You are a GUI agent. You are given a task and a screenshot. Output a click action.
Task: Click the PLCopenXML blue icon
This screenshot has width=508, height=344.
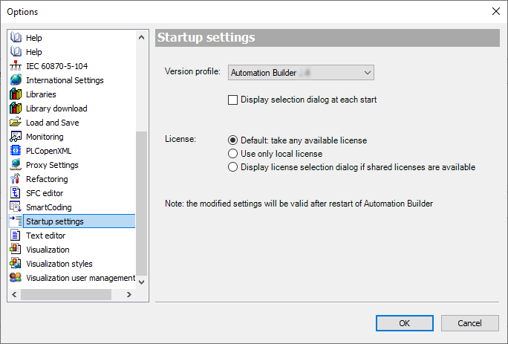pyautogui.click(x=16, y=150)
